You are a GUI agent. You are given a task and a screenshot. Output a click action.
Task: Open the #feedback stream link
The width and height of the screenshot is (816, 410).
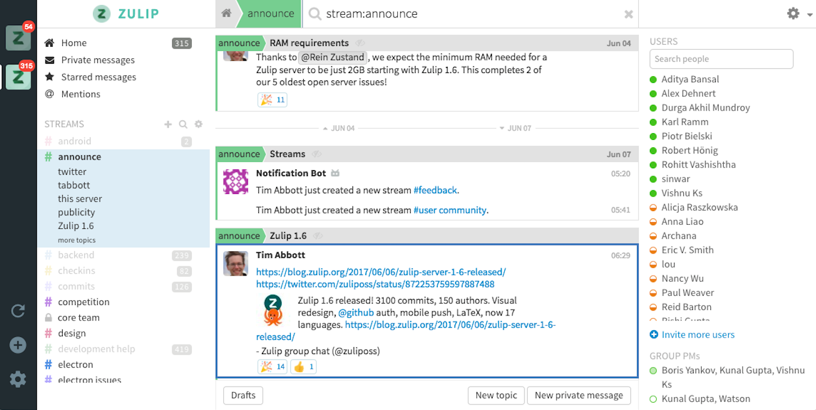click(435, 190)
